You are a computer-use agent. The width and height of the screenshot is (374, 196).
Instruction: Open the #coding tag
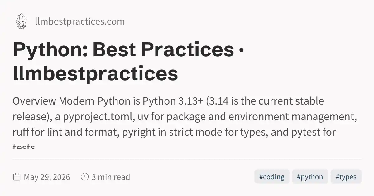pos(272,177)
